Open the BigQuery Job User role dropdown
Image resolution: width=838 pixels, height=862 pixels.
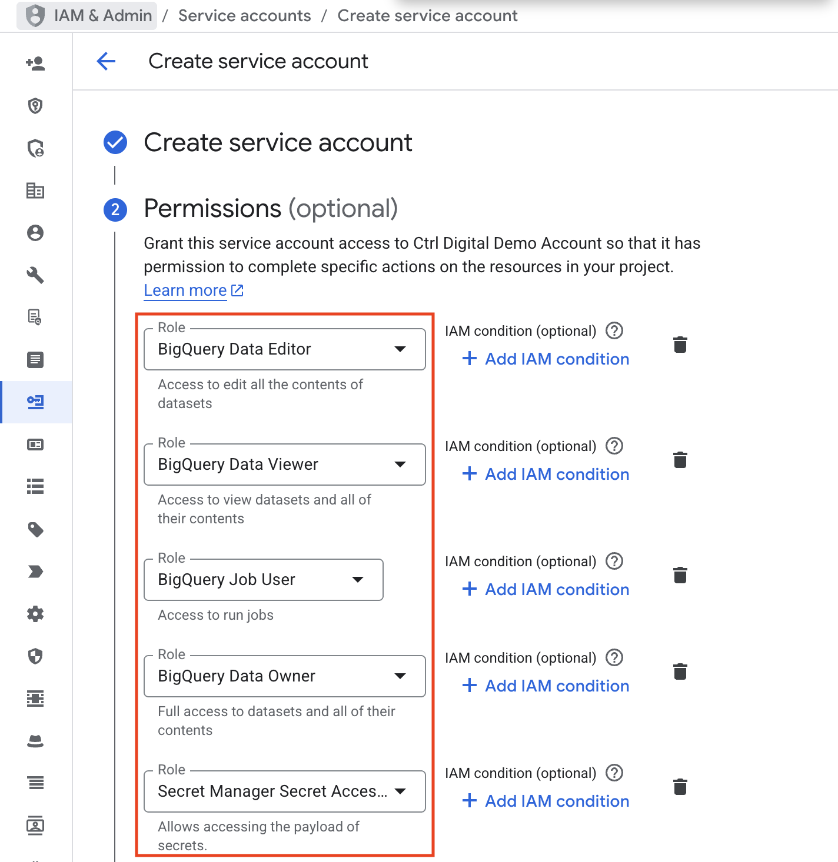click(264, 580)
